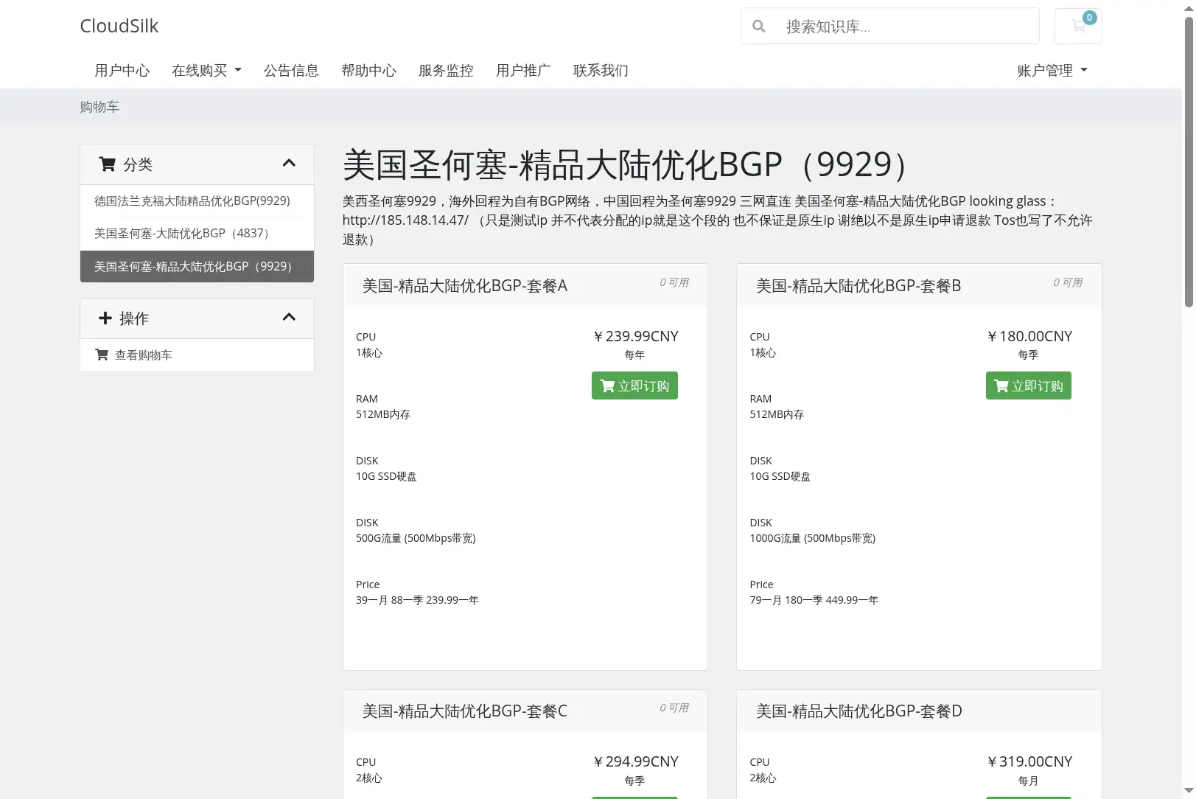Go to 用户中心 menu item
Screen dimensions: 1196x799
(x=122, y=71)
